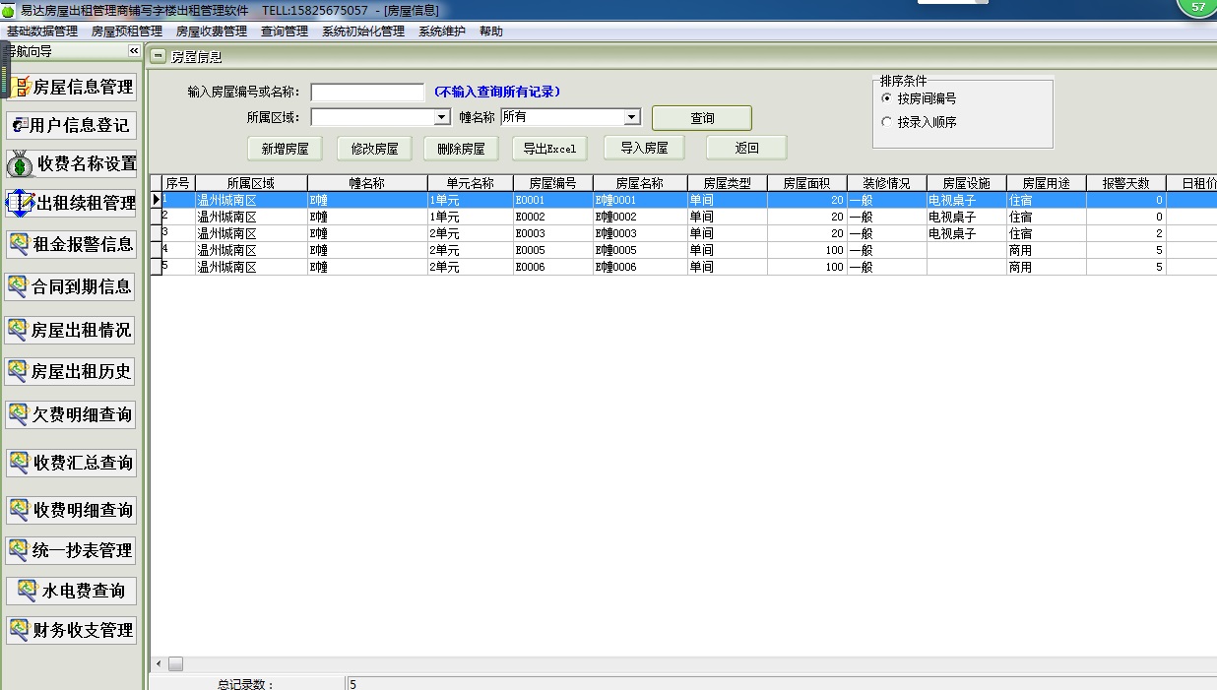Screen dimensions: 1217x690
Task: Select the 按录入顺序 sort radio button
Action: tap(887, 122)
